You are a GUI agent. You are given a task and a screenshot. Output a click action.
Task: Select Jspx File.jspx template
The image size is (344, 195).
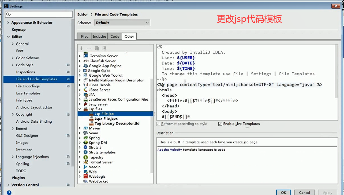click(106, 119)
